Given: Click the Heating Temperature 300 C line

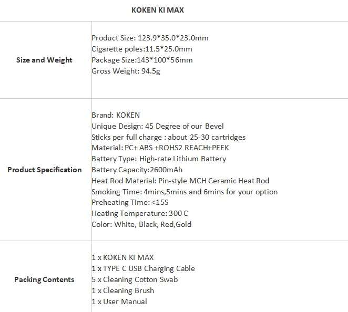Looking at the screenshot, I should [140, 213].
